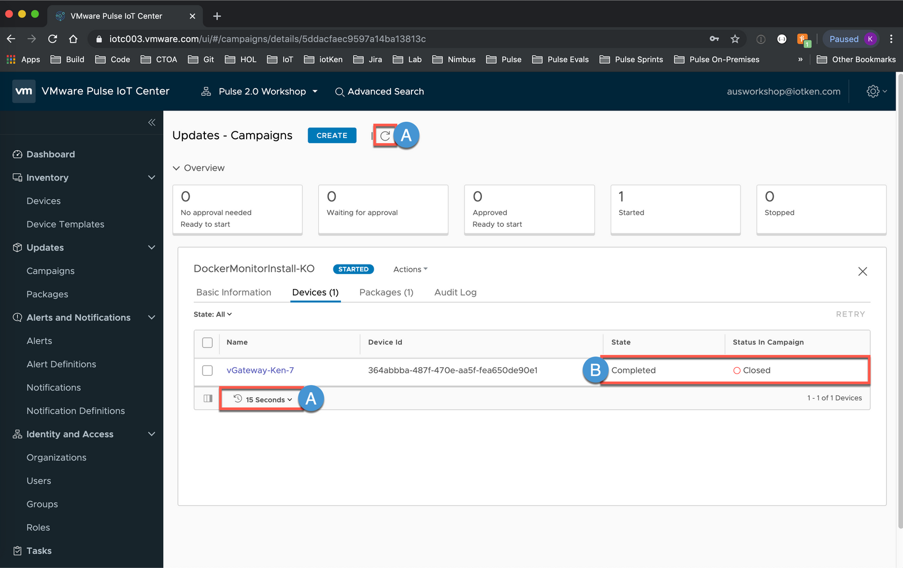
Task: Toggle the select-all devices checkbox
Action: coord(208,342)
